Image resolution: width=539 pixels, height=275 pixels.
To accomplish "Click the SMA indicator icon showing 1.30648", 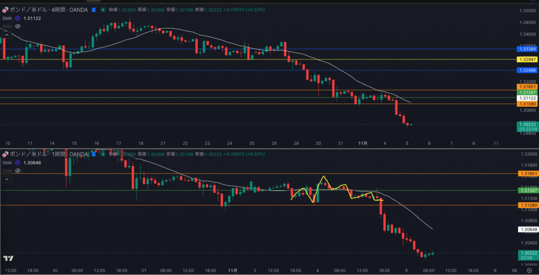I will pyautogui.click(x=17, y=162).
